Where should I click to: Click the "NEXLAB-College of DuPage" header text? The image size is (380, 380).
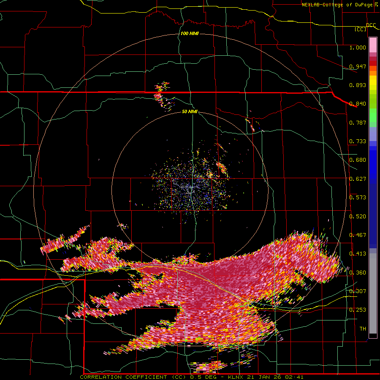(337, 5)
